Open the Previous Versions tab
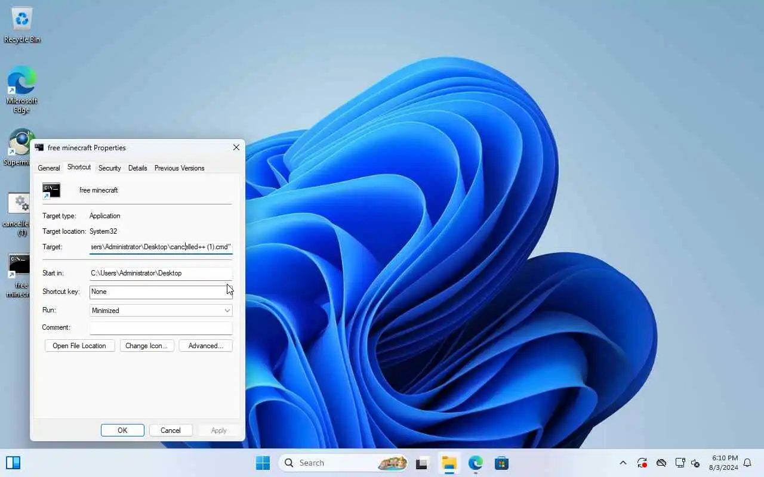Image resolution: width=764 pixels, height=477 pixels. click(179, 168)
